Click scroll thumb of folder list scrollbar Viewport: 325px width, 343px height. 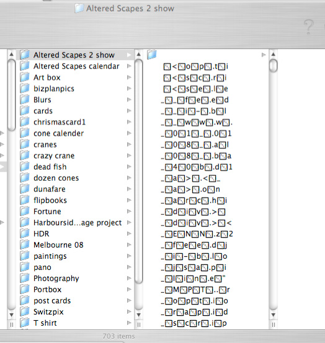[11, 95]
